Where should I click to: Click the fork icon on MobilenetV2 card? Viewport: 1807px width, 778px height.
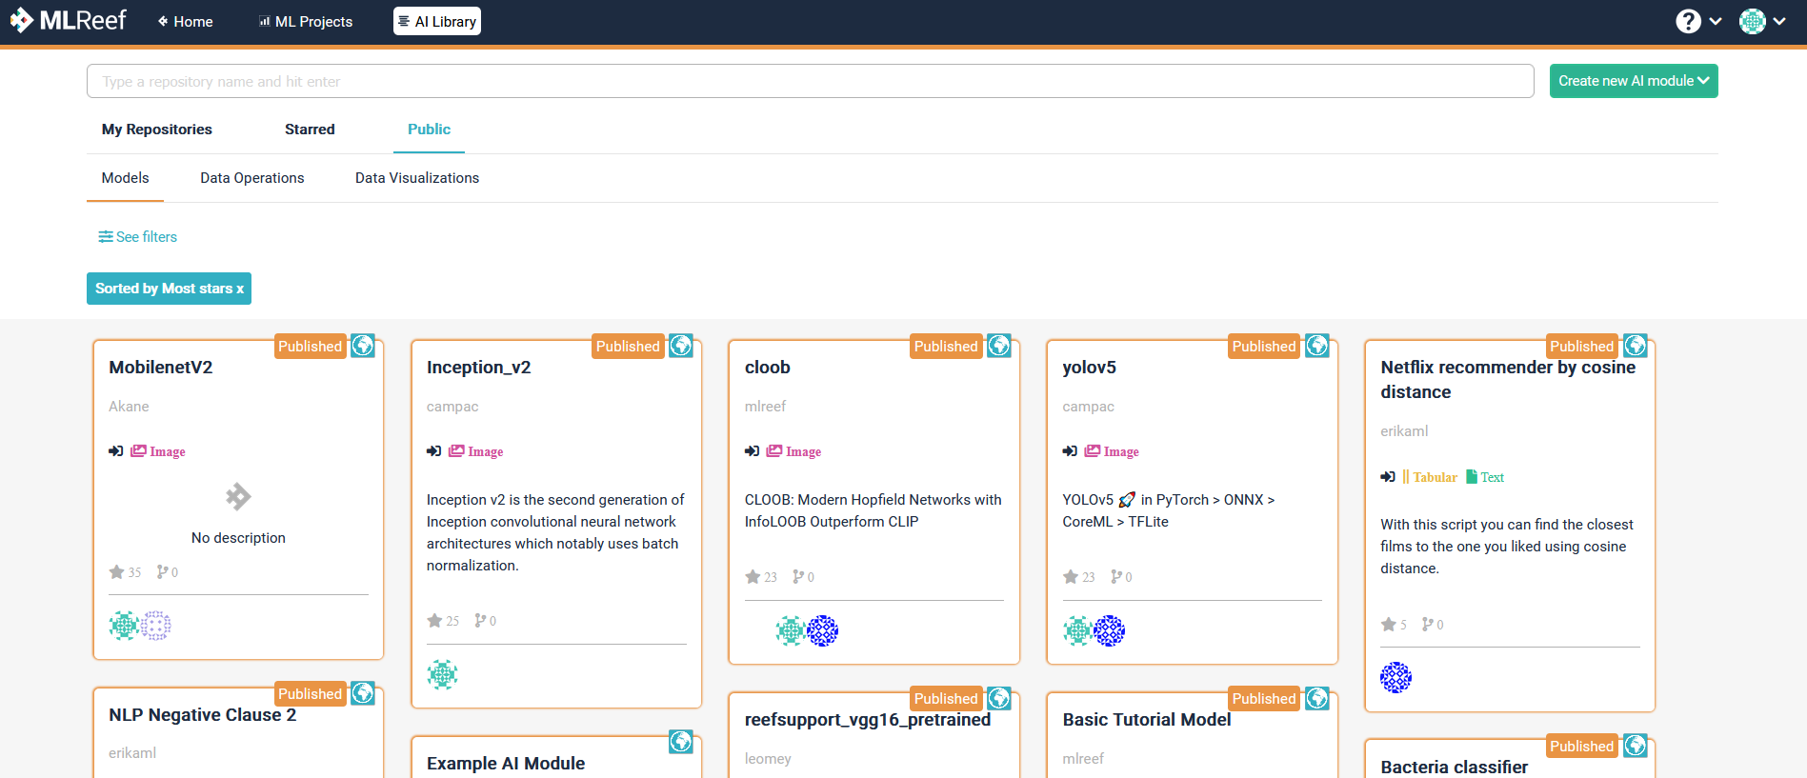pos(162,572)
